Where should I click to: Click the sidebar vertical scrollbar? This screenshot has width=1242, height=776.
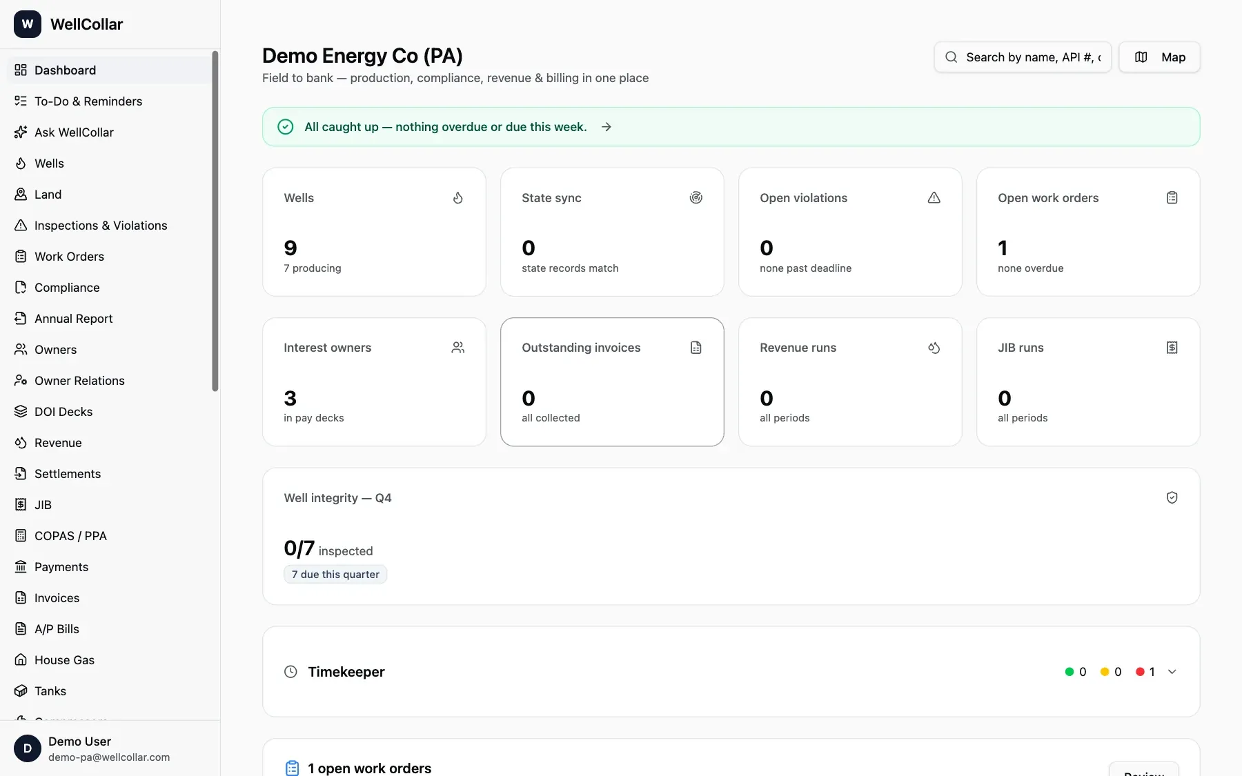click(x=215, y=221)
